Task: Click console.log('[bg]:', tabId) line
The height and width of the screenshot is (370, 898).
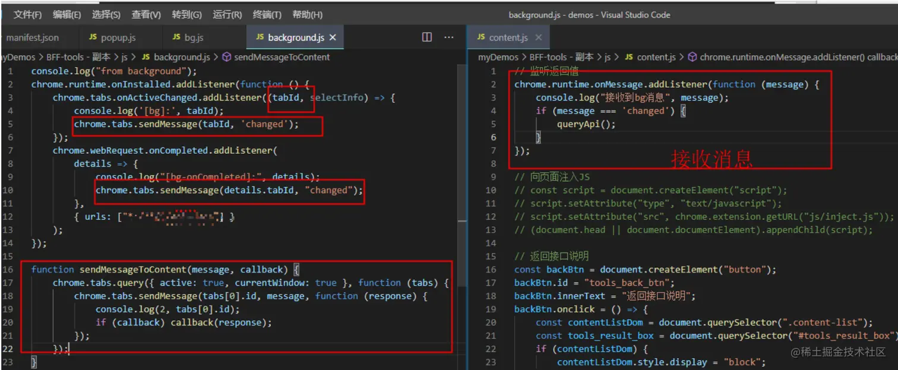Action: click(x=149, y=110)
